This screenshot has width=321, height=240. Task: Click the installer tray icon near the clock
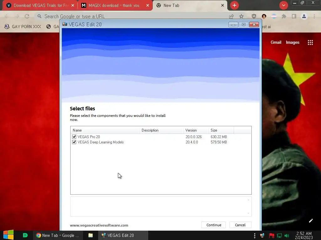tap(262, 236)
